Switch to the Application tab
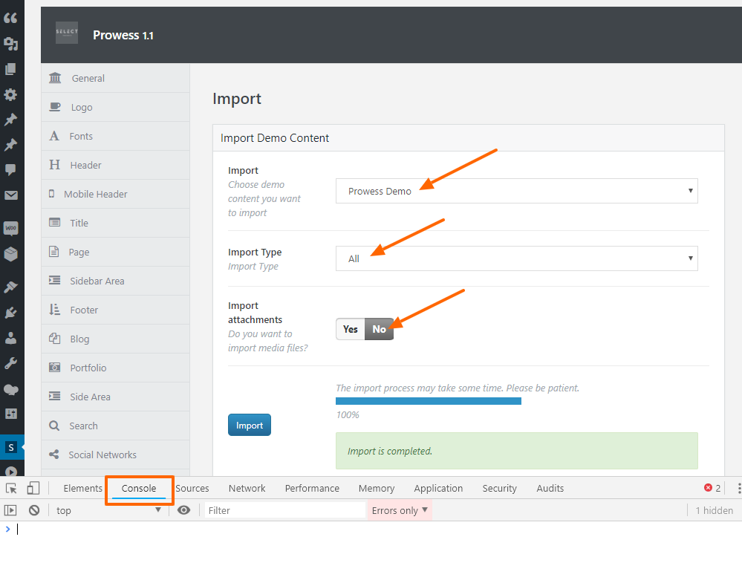Screen dimensions: 742x583 click(x=438, y=488)
